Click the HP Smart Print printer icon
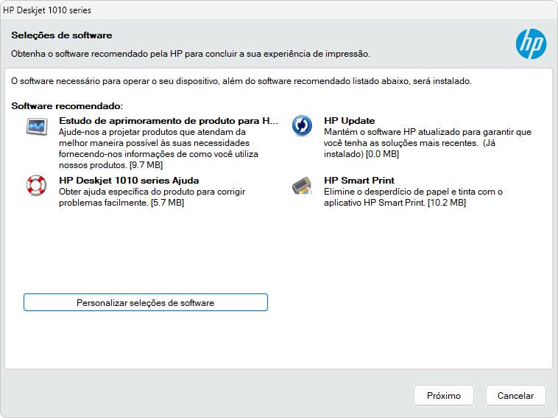The image size is (558, 418). [303, 186]
